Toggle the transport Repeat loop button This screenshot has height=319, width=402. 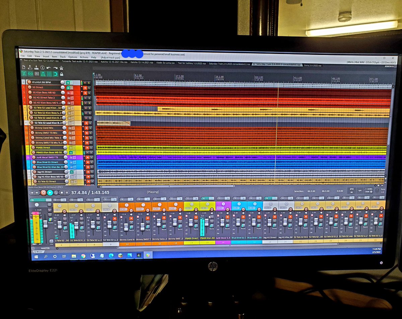tap(56, 193)
